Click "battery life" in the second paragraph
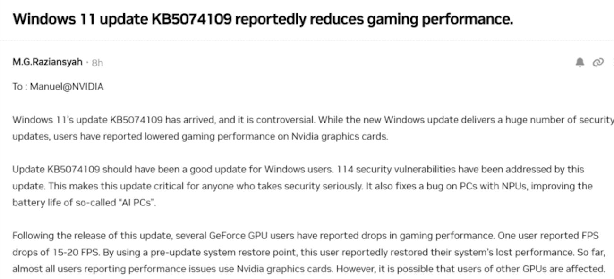The image size is (614, 279). click(32, 203)
